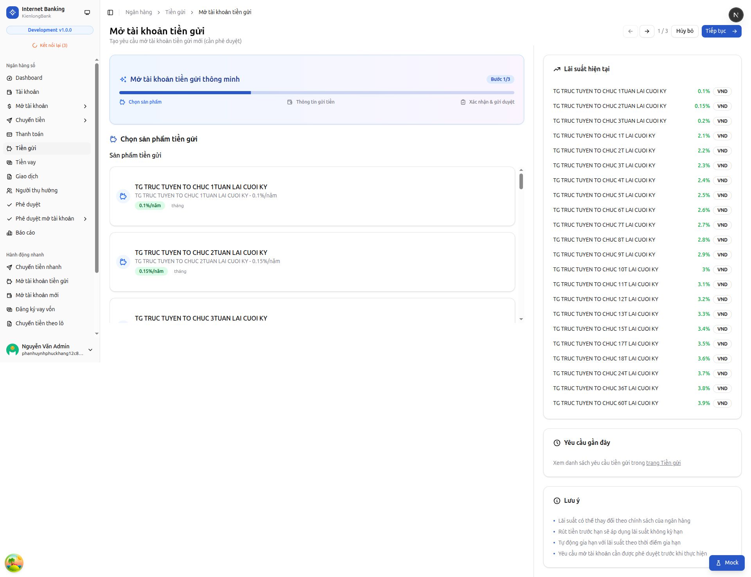This screenshot has height=577, width=751.
Task: Click Ngân hàng in the breadcrumb
Action: coord(139,12)
